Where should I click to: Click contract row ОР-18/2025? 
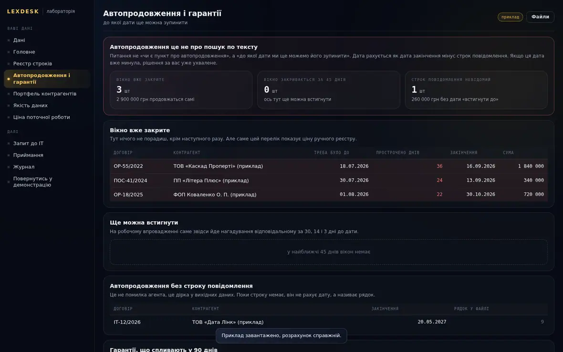[x=329, y=195]
